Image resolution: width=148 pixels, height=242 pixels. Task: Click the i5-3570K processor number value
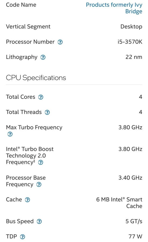130,42
